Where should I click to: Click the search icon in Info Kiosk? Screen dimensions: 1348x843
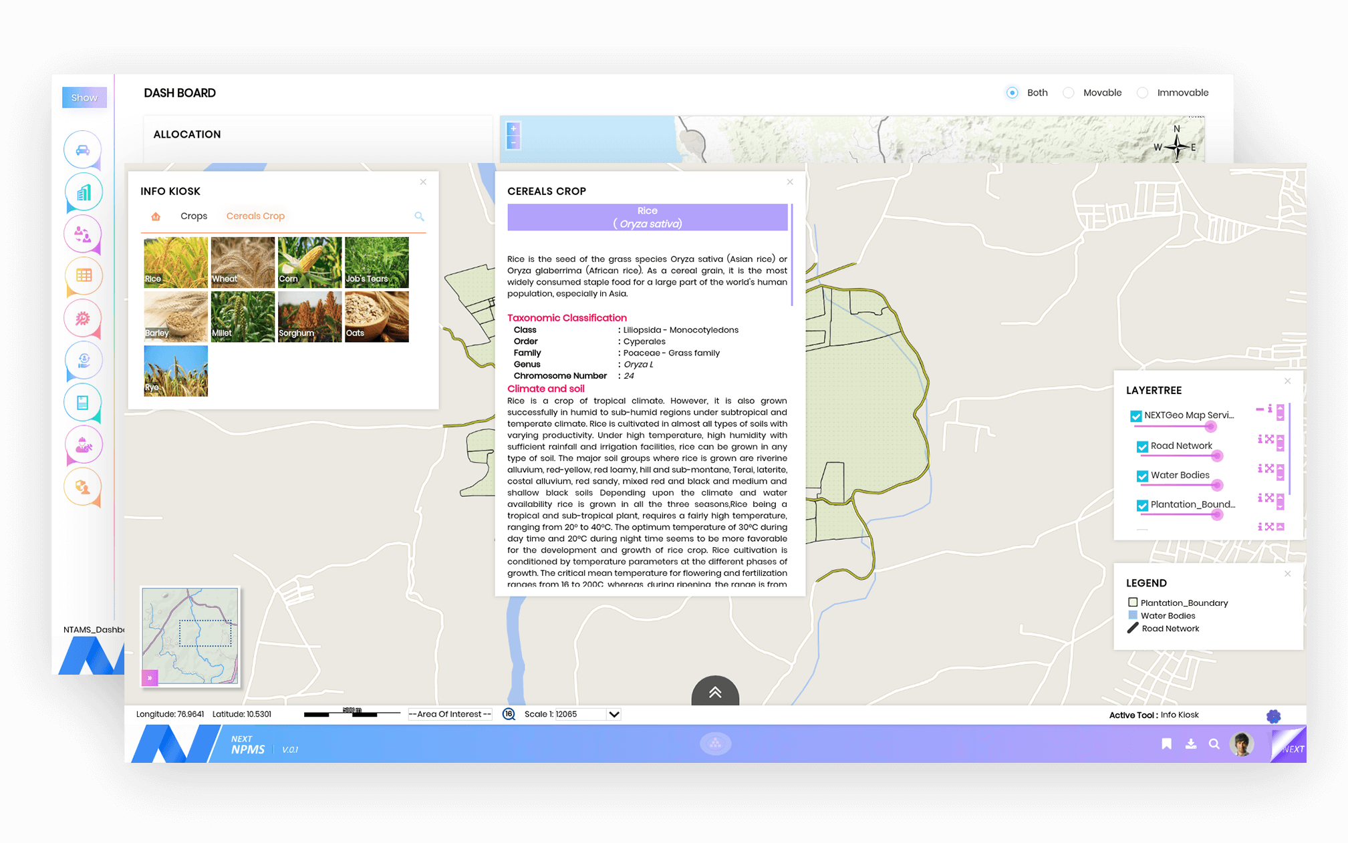[x=419, y=216]
